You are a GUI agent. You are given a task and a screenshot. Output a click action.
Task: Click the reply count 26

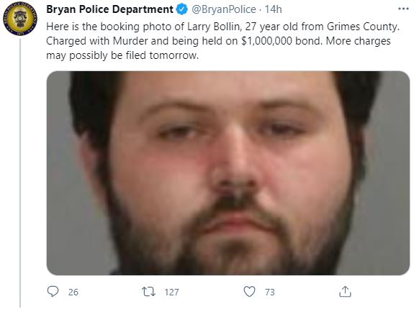pos(73,292)
